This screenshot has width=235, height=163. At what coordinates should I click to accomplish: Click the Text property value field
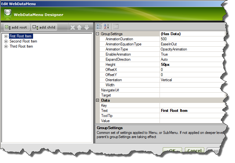(191, 111)
